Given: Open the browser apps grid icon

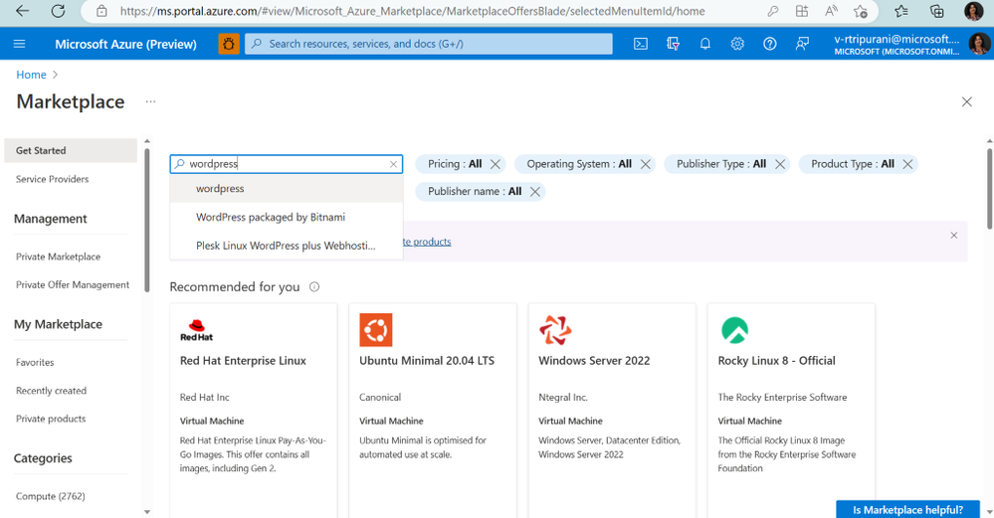Looking at the screenshot, I should coord(802,11).
